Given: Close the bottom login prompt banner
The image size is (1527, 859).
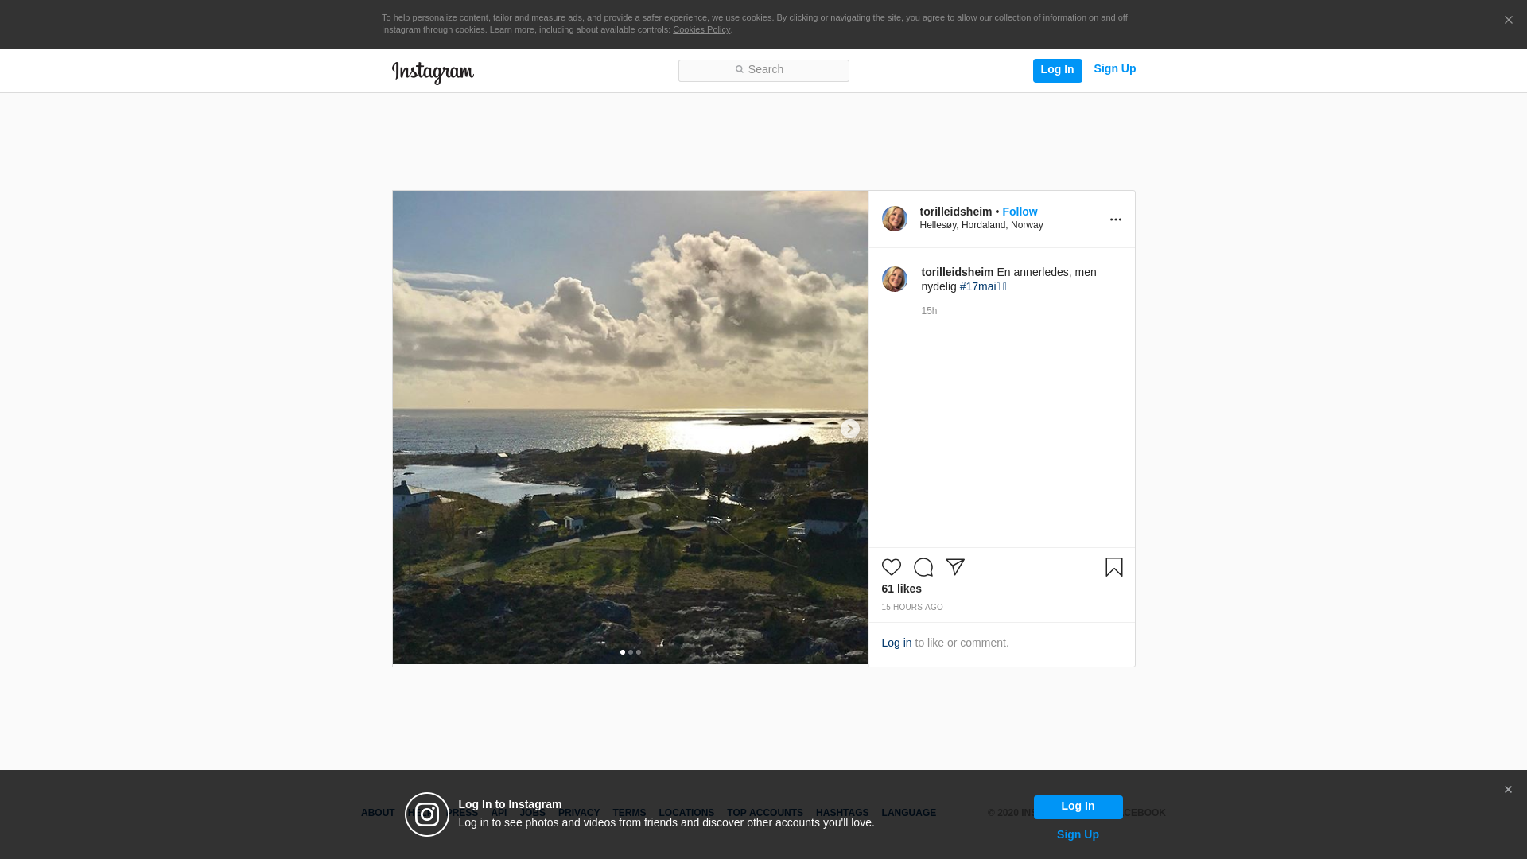Looking at the screenshot, I should [x=1507, y=790].
